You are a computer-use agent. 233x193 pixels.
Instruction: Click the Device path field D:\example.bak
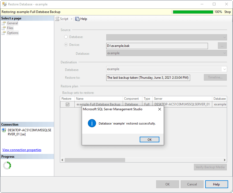(157, 46)
